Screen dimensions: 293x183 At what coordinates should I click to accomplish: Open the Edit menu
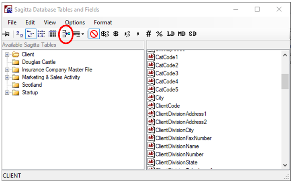30,22
